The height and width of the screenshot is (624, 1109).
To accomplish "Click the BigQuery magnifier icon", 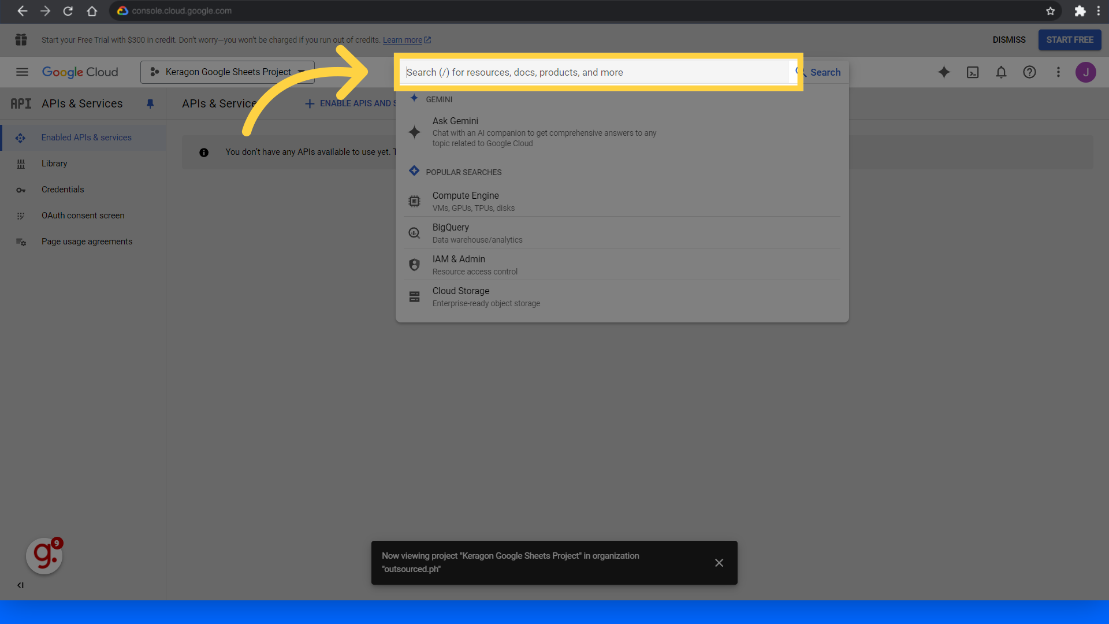I will 414,233.
